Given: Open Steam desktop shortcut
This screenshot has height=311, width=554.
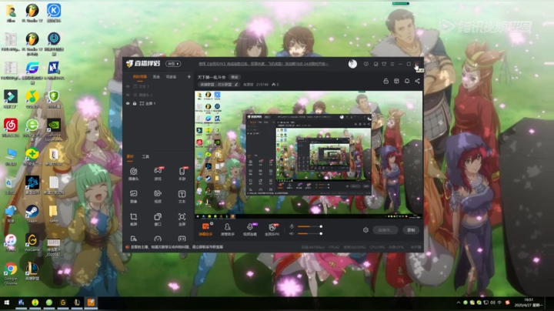Looking at the screenshot, I should coord(32,213).
